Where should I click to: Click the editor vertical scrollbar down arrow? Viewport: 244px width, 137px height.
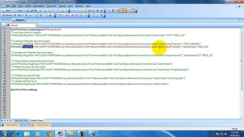(x=241, y=117)
